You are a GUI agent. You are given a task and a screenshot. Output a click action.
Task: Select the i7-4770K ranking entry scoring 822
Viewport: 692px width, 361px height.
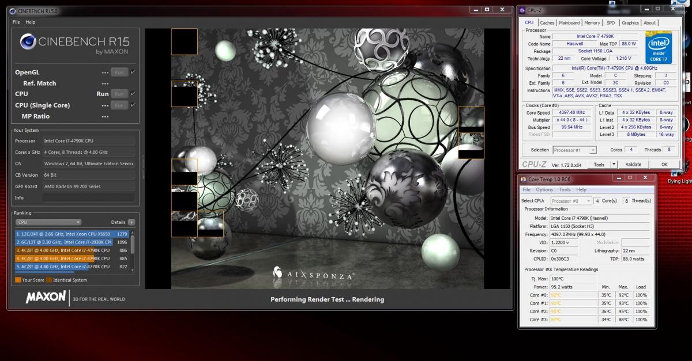coord(72,267)
